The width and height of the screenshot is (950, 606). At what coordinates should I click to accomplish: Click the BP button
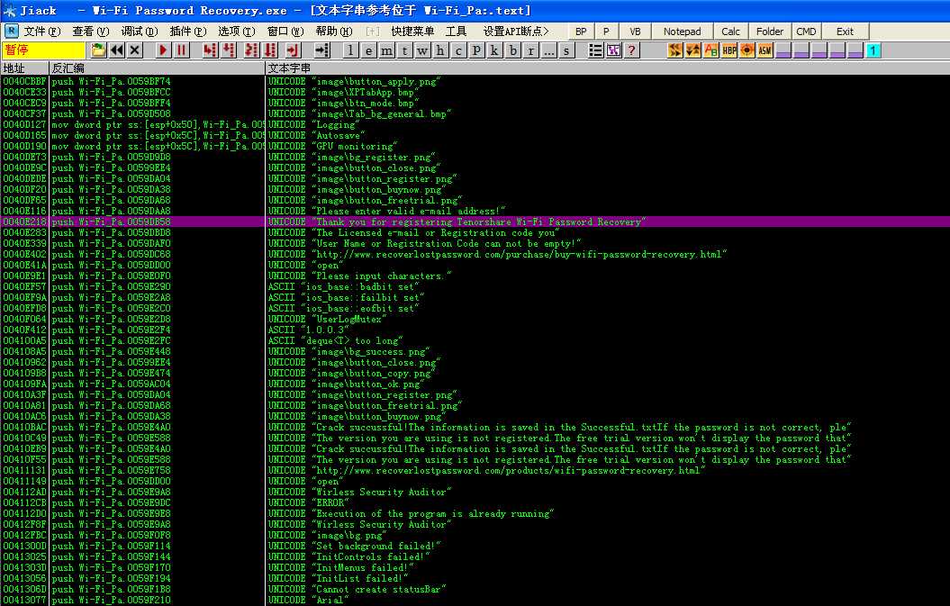point(581,32)
